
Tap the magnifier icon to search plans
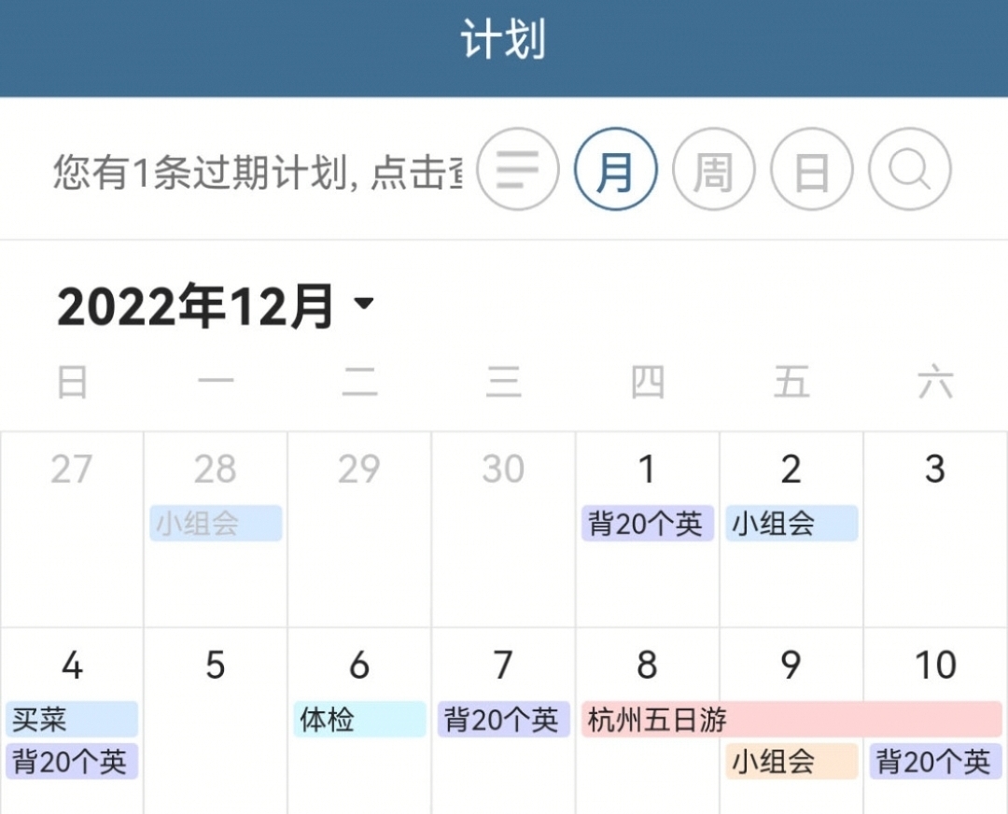tap(906, 170)
